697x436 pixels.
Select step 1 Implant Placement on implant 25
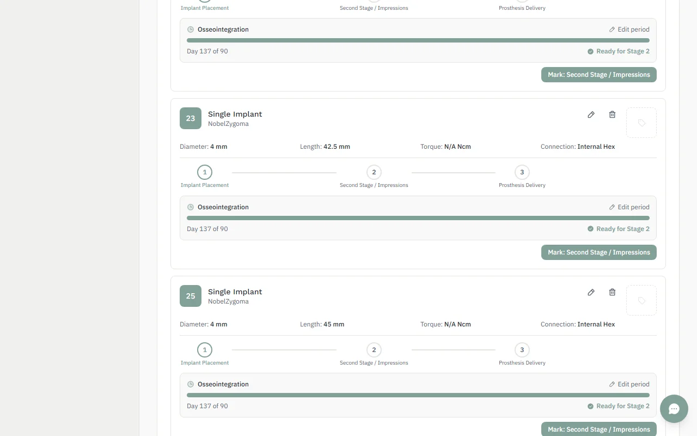click(x=205, y=350)
